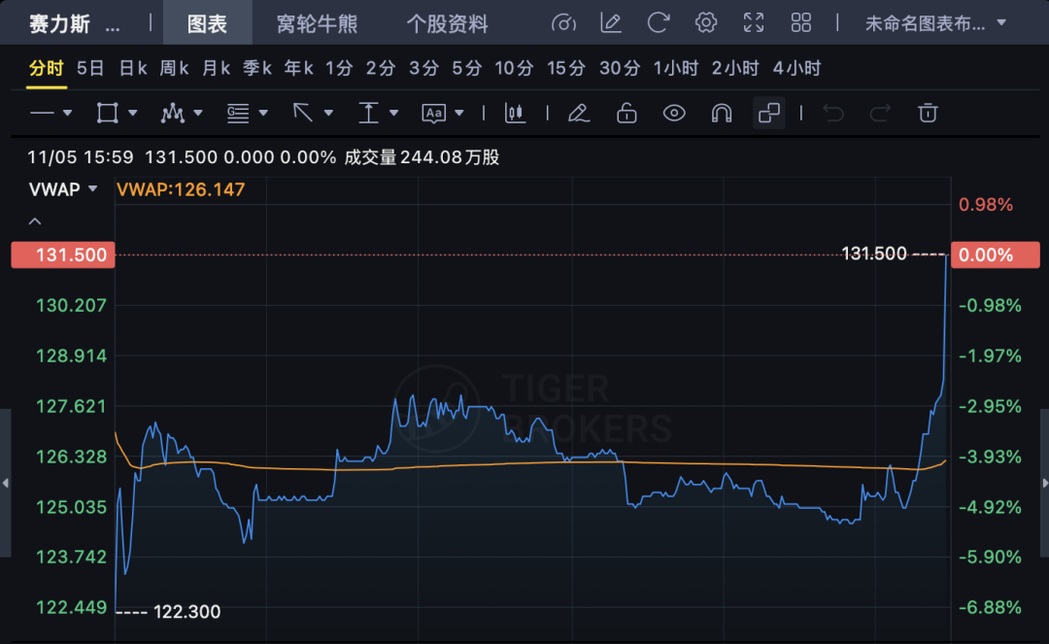This screenshot has height=644, width=1049.
Task: Collapse the indicator panel with the up chevron
Action: 35,221
